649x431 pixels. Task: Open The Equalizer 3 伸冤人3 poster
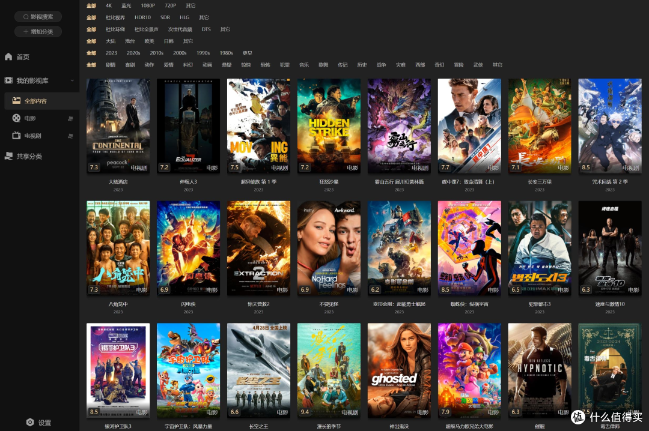click(188, 125)
